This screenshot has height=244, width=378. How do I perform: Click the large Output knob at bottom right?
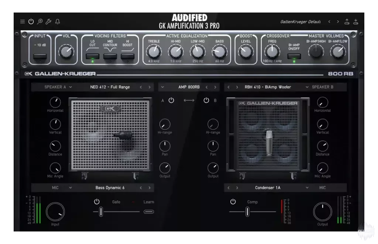pyautogui.click(x=323, y=212)
